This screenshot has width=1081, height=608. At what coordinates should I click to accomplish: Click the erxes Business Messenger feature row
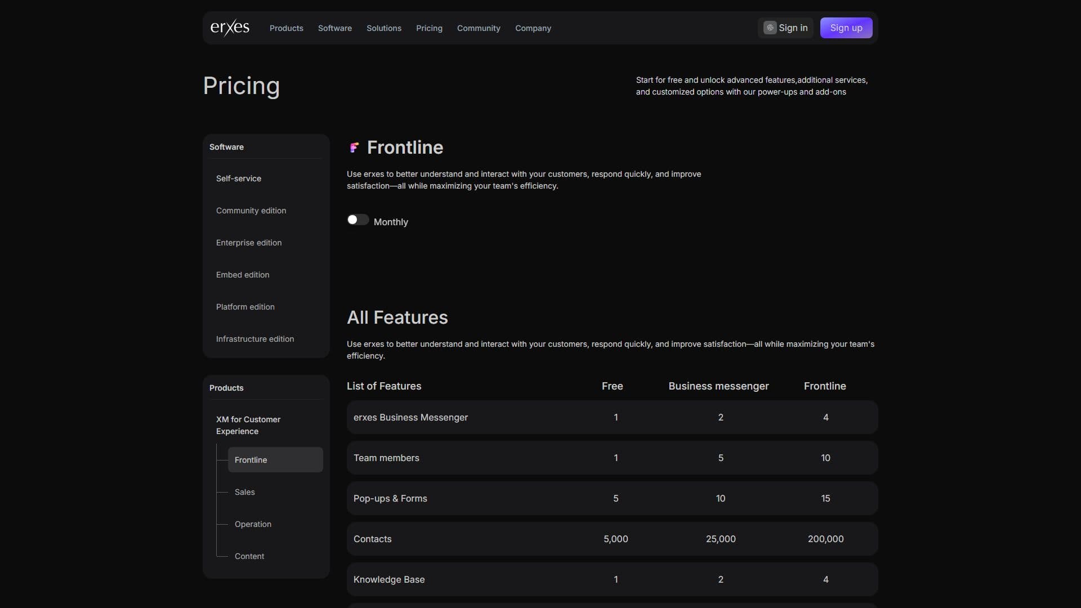pos(612,417)
